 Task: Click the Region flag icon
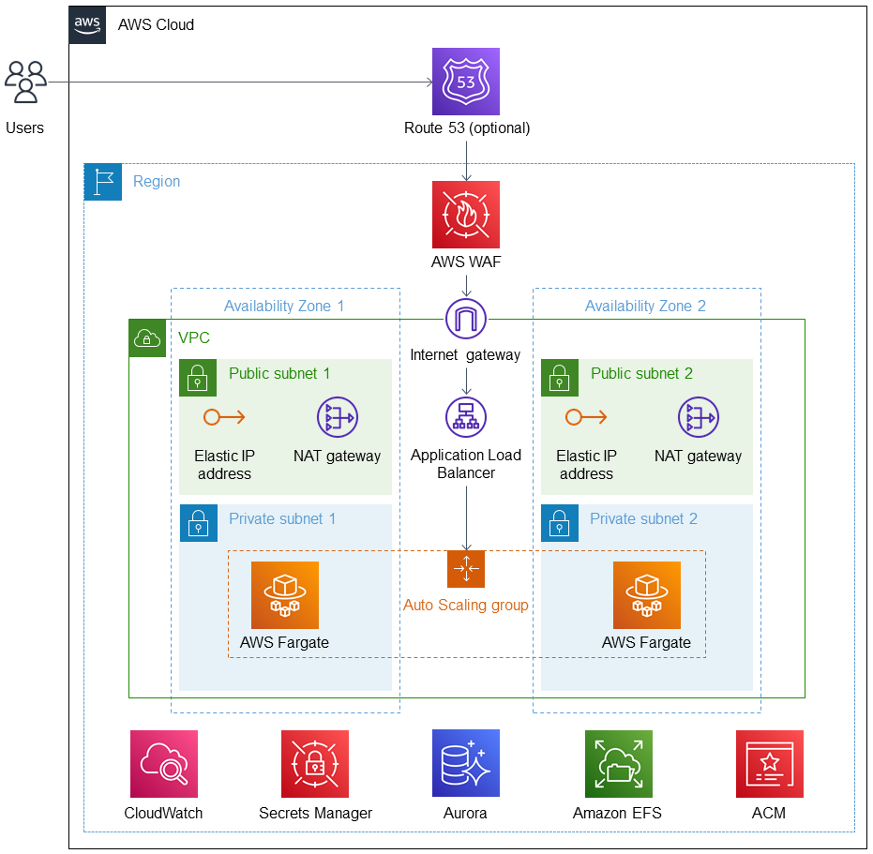click(103, 182)
